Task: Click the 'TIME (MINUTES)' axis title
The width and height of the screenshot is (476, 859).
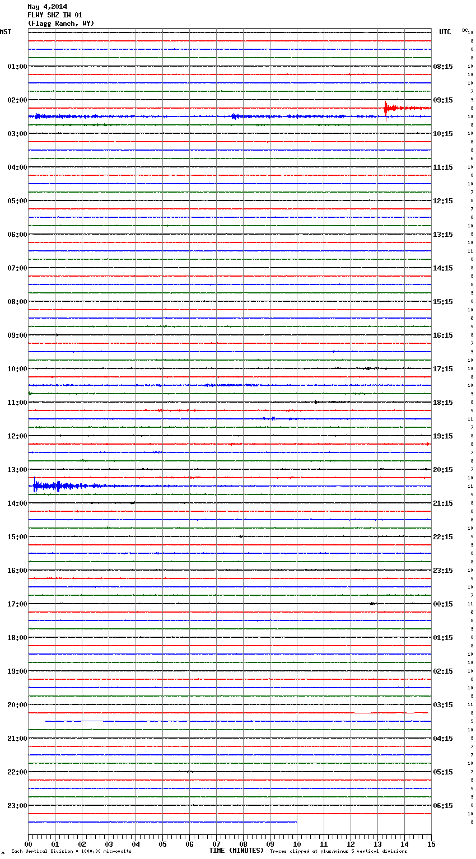Action: [x=236, y=851]
